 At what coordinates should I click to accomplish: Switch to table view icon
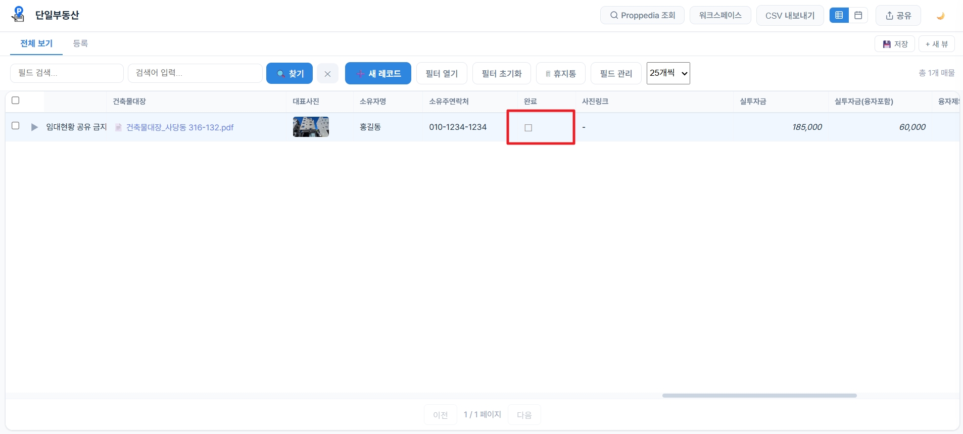coord(839,15)
